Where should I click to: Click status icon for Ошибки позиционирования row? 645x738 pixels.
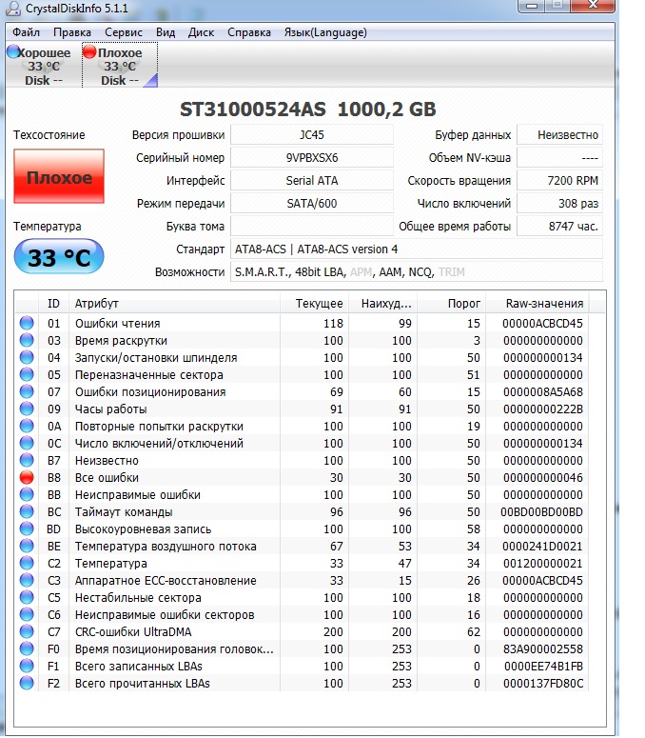tap(27, 391)
